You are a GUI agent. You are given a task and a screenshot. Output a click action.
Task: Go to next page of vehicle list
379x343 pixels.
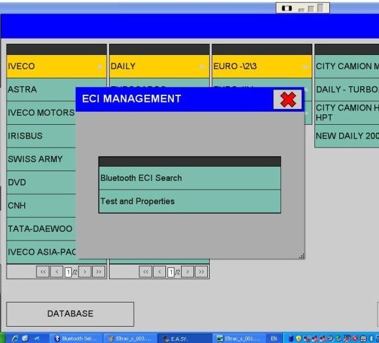tap(188, 272)
